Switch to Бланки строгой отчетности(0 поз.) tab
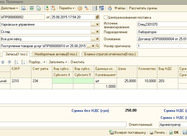 [x=110, y=54]
